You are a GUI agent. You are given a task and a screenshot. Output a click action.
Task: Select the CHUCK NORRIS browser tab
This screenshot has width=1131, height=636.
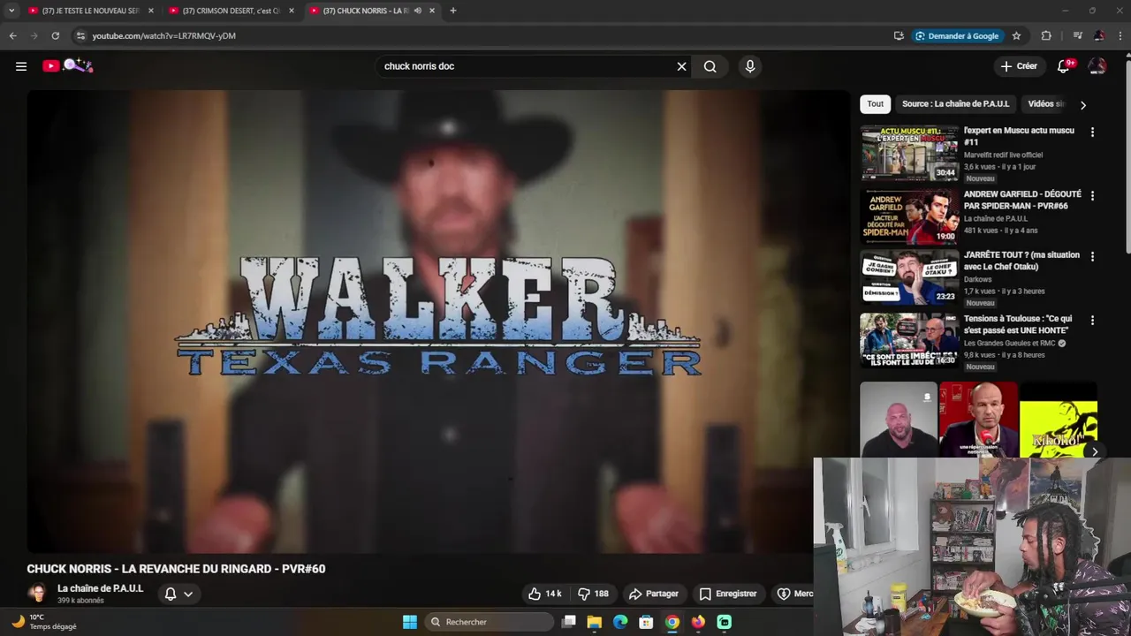point(365,11)
